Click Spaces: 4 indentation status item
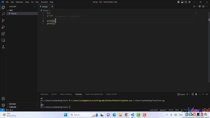 pos(163,110)
